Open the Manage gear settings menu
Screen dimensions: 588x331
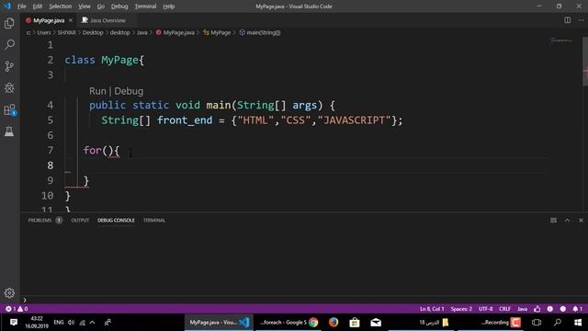coord(9,292)
